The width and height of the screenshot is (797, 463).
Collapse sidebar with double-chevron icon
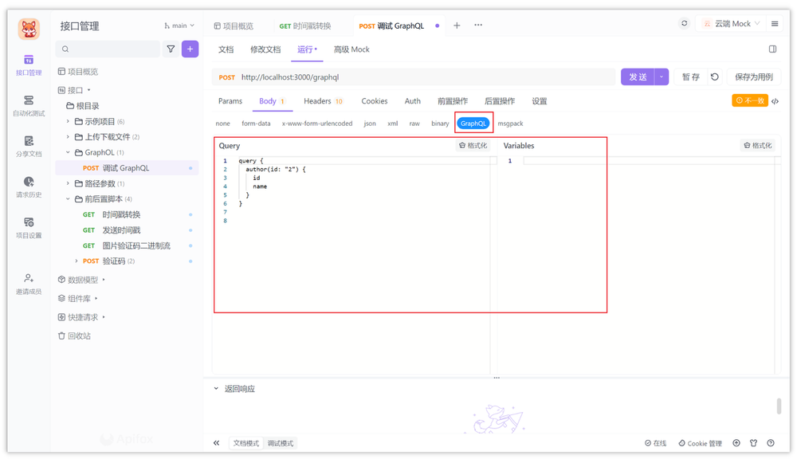coord(217,443)
